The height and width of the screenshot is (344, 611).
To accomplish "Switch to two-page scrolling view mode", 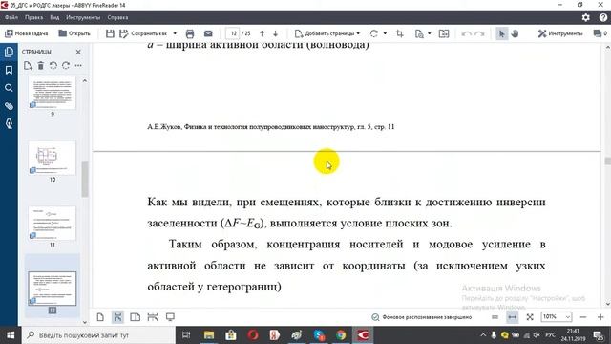I will tap(153, 317).
